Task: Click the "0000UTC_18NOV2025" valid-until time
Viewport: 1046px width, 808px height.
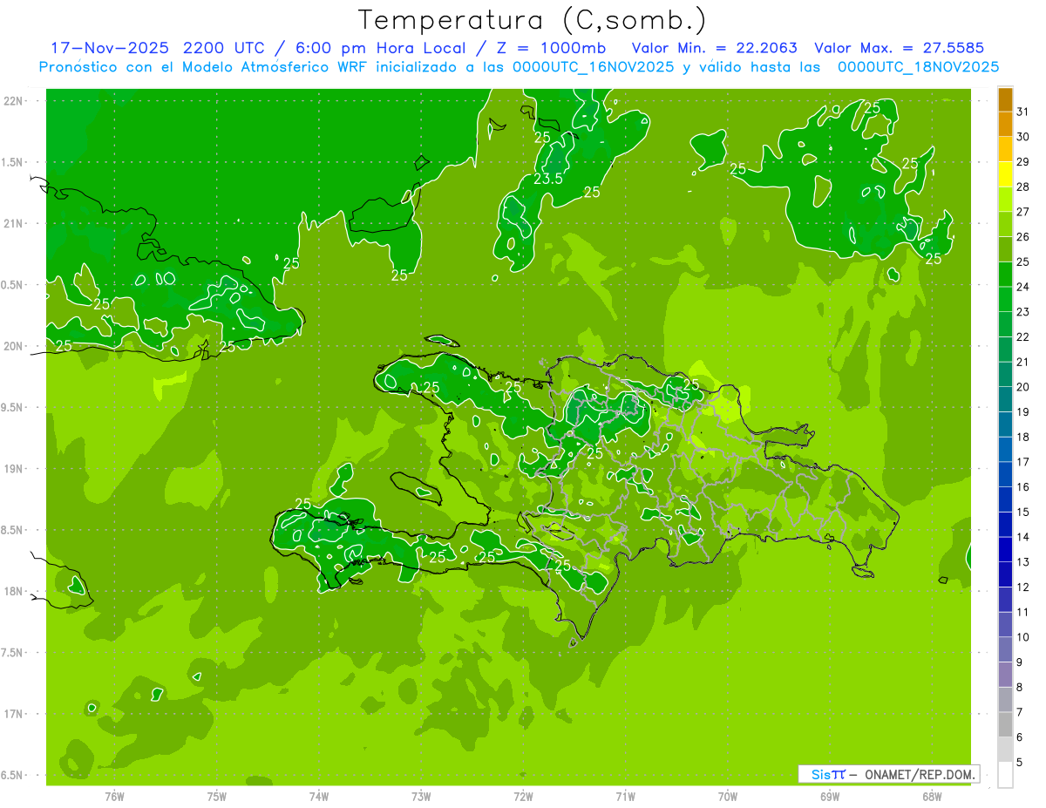Action: (x=918, y=67)
